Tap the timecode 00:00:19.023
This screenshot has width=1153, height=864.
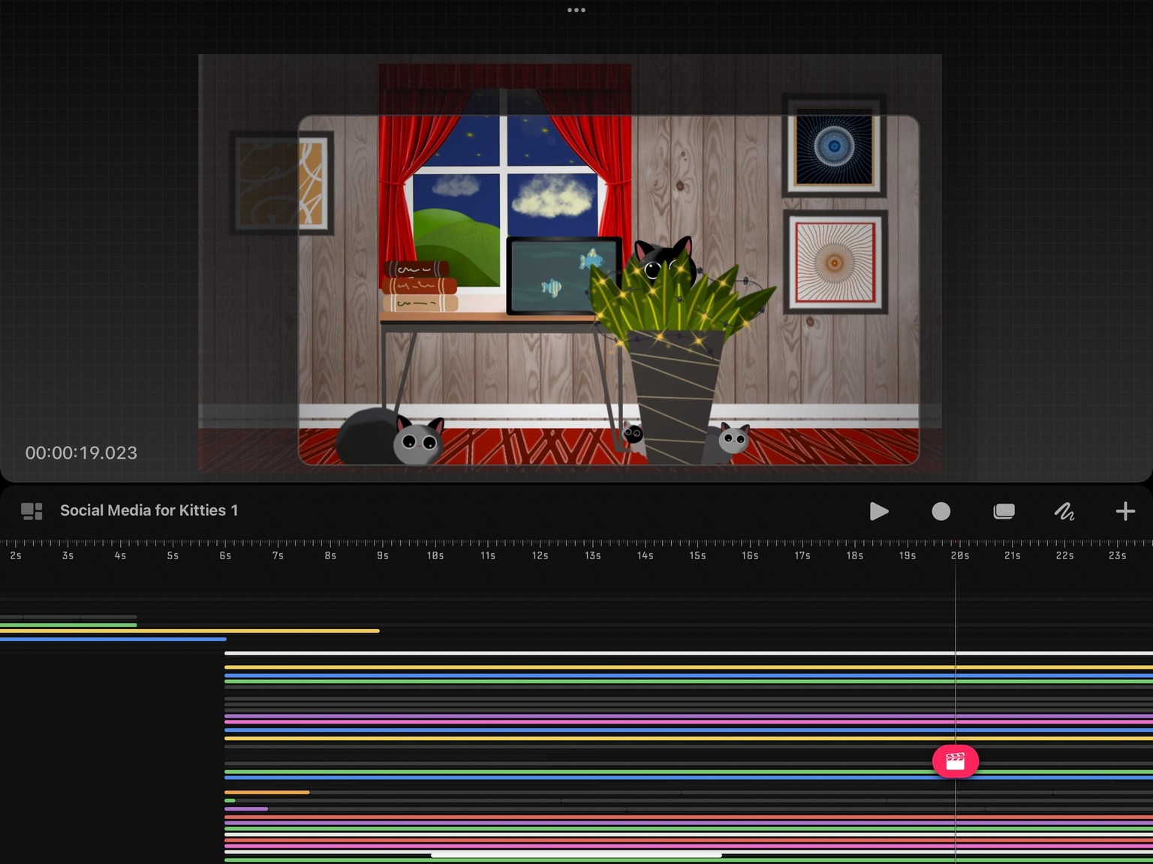(x=81, y=453)
